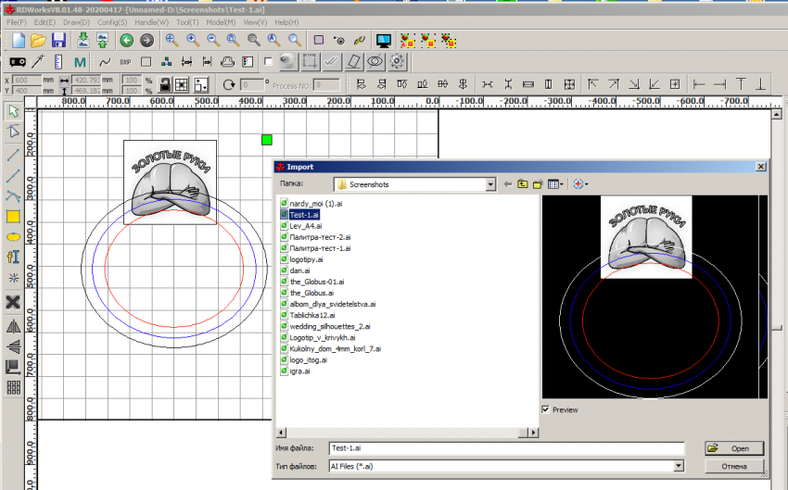Open the view menu dropdown in Import dialog

pyautogui.click(x=554, y=184)
